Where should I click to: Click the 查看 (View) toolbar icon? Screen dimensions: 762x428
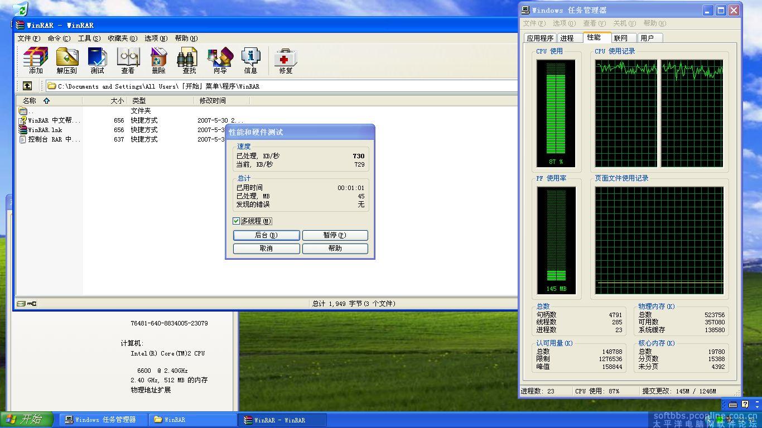point(128,60)
